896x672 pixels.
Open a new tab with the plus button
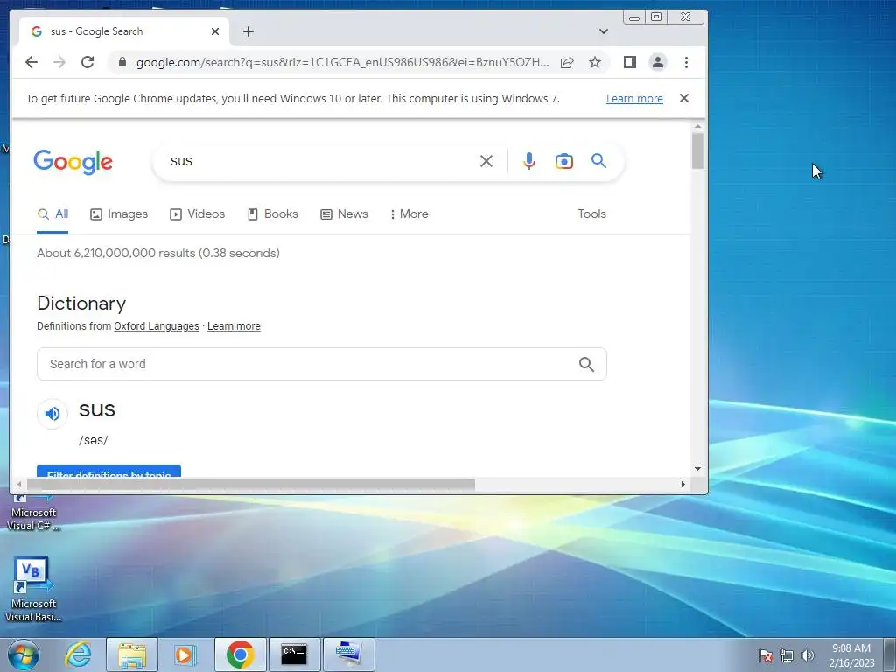248,31
